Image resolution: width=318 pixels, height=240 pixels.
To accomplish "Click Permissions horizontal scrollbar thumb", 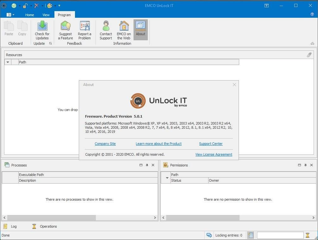I will [x=203, y=217].
